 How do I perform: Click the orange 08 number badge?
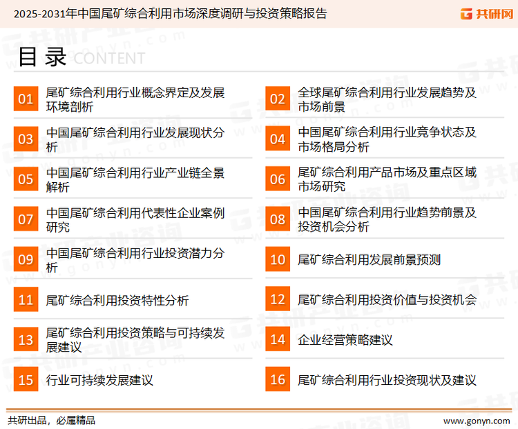[x=278, y=219]
